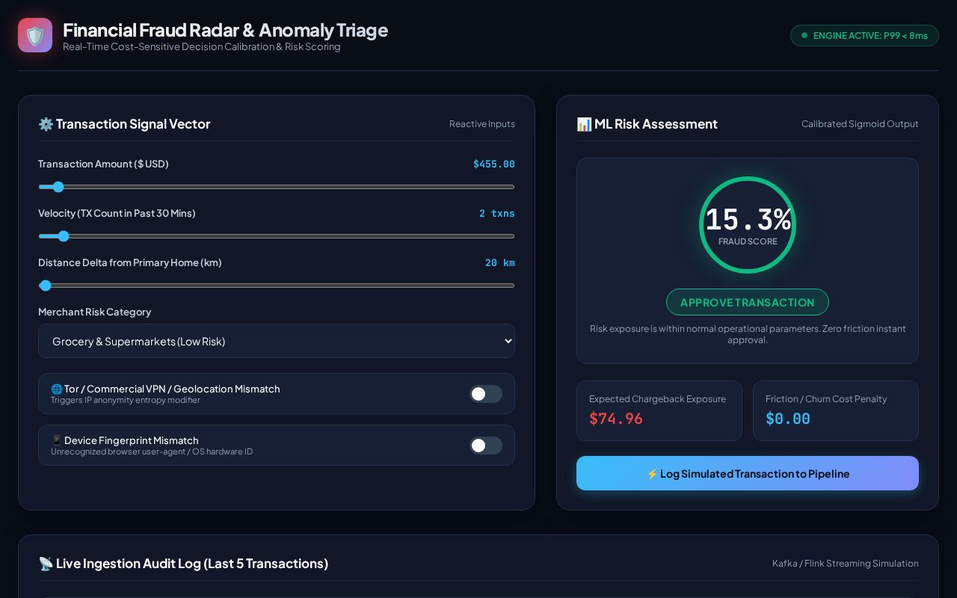Click the risk exposure explanation text
This screenshot has width=957, height=598.
click(x=748, y=334)
